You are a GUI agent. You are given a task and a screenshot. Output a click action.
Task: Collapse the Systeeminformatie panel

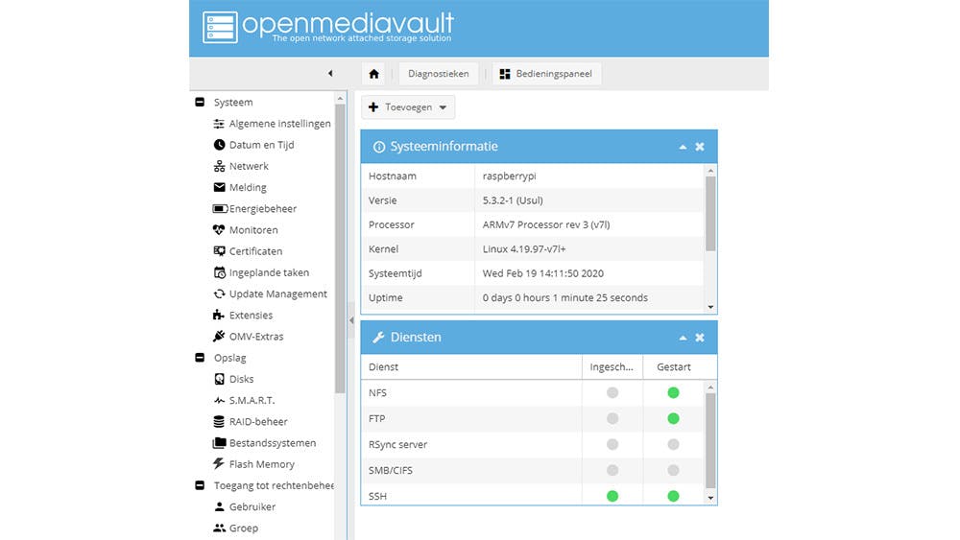click(x=683, y=147)
